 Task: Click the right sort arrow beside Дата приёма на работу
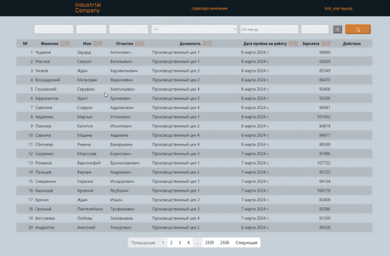pyautogui.click(x=295, y=43)
